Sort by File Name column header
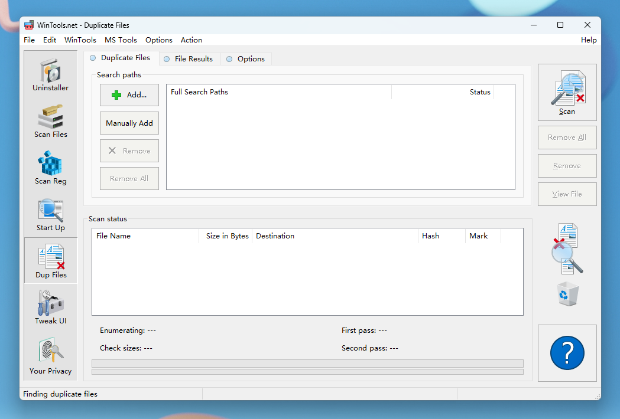The height and width of the screenshot is (419, 620). coord(145,236)
